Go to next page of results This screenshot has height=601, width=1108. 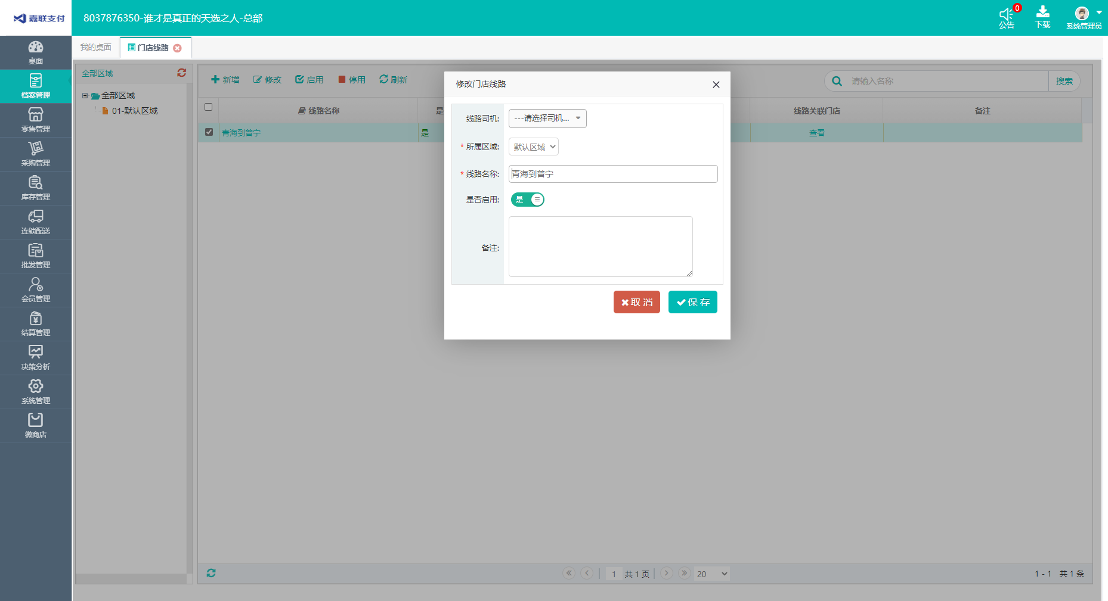[667, 573]
